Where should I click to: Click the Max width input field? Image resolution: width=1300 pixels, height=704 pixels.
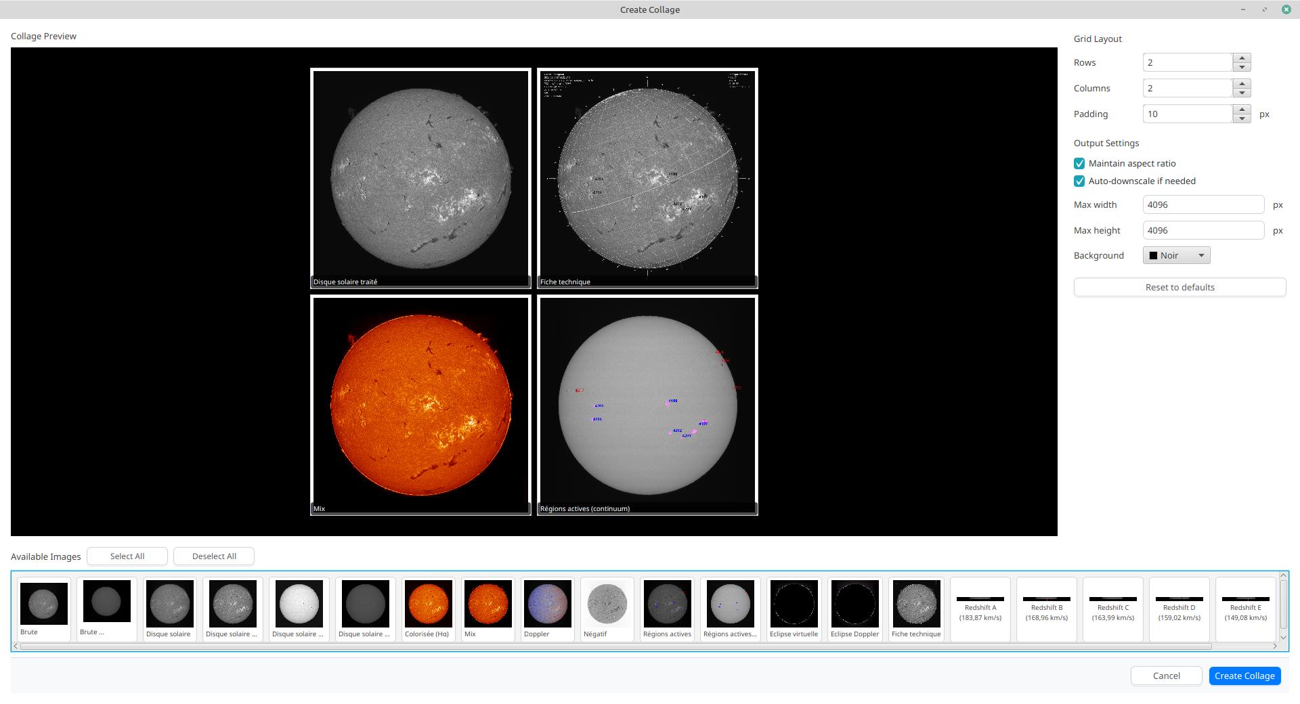tap(1202, 205)
